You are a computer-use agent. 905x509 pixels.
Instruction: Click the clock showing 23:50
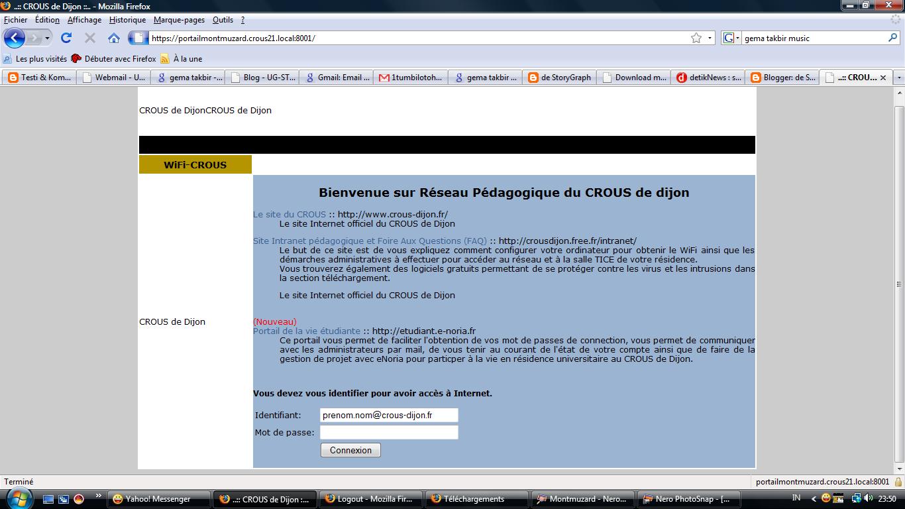tap(887, 499)
